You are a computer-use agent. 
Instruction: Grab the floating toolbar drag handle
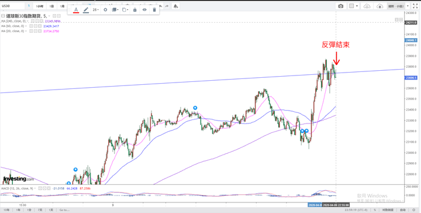70,10
